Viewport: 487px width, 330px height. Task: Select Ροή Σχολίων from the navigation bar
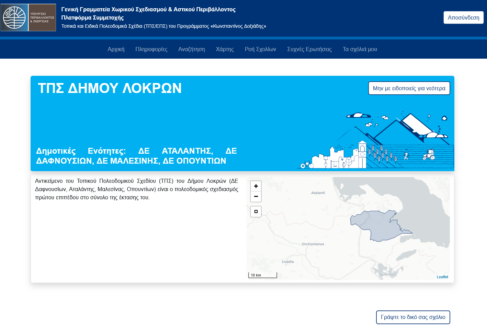pyautogui.click(x=260, y=49)
